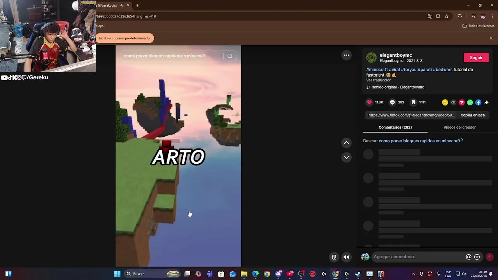Dismiss the default browser infobar
The height and width of the screenshot is (280, 498).
pos(491,38)
